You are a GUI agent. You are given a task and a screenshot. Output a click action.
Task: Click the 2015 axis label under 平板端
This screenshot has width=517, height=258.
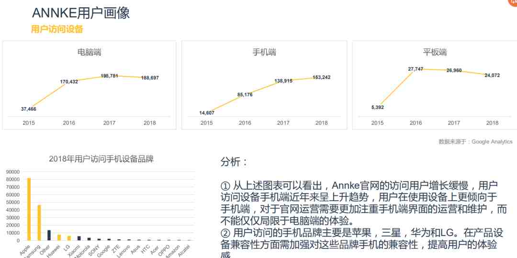coord(378,123)
